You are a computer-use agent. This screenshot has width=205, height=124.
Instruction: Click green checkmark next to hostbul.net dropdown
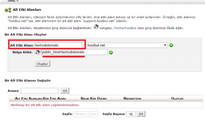point(171,45)
